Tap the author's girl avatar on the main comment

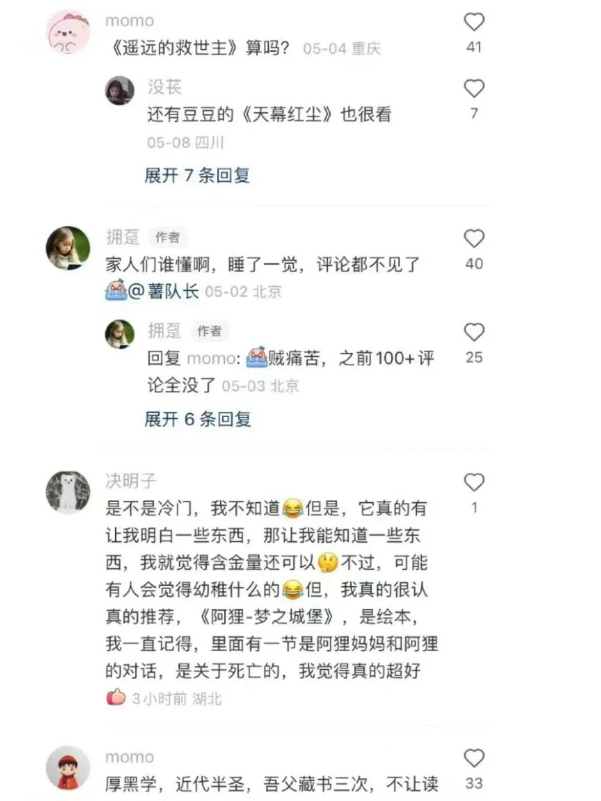point(68,248)
